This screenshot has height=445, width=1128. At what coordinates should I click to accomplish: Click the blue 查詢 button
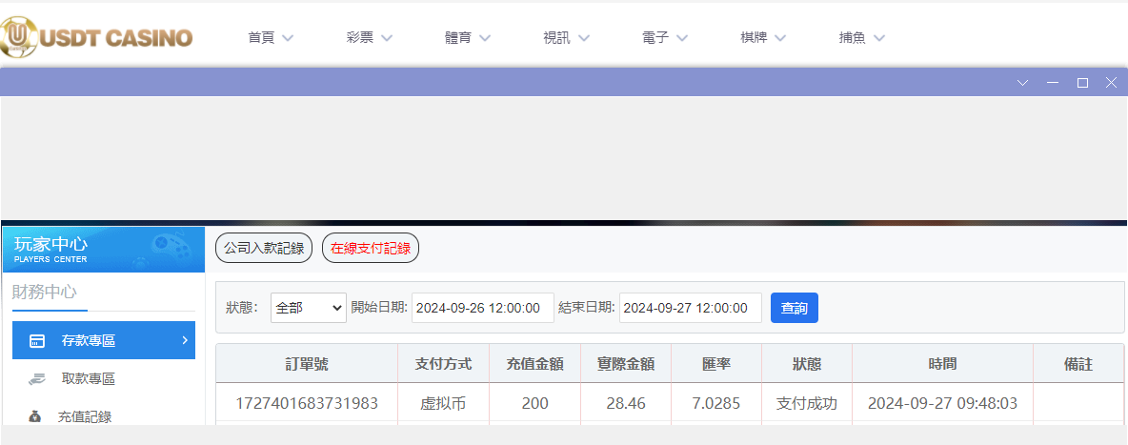click(795, 308)
